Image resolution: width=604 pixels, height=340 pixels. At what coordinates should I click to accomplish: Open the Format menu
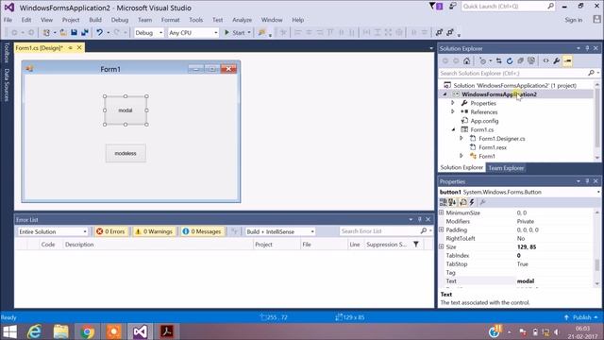(170, 20)
